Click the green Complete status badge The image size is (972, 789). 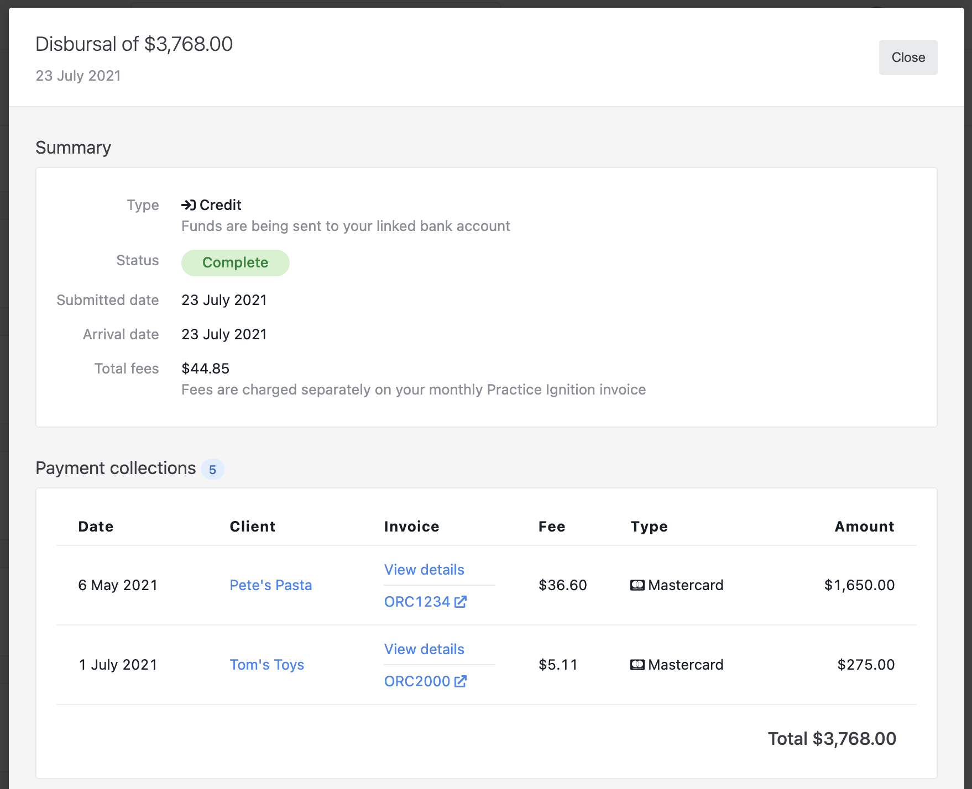coord(235,262)
